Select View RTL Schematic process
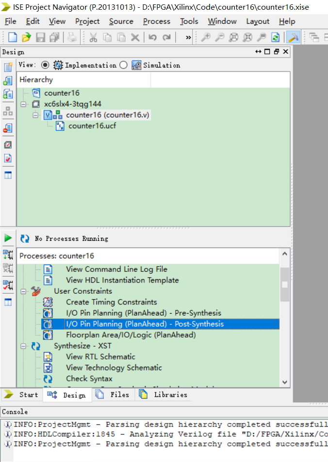 coord(100,357)
